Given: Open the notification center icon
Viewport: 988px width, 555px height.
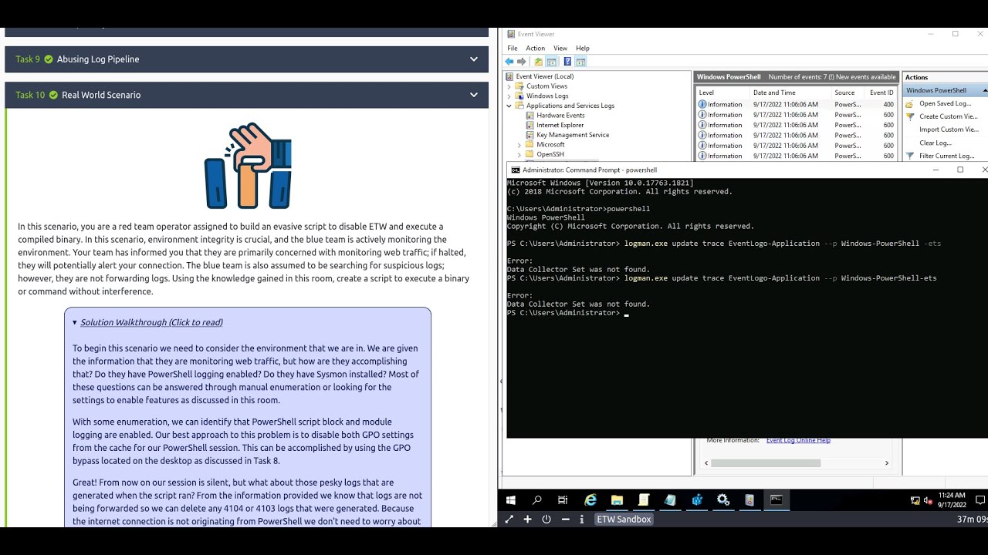Looking at the screenshot, I should pos(980,500).
